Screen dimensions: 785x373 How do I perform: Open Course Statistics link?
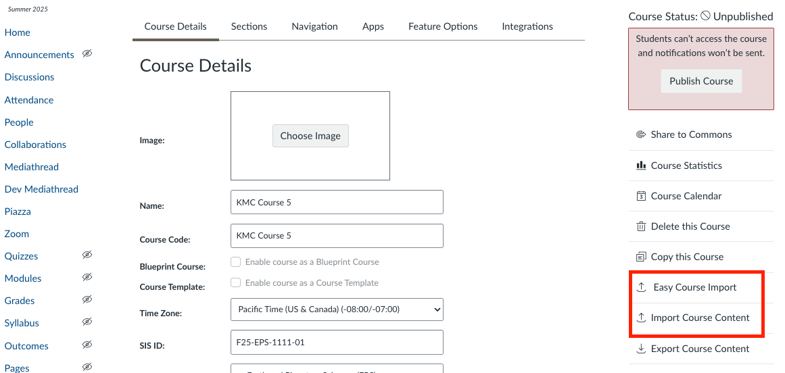686,166
